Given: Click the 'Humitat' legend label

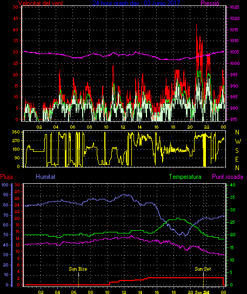Looking at the screenshot, I should coord(45,177).
